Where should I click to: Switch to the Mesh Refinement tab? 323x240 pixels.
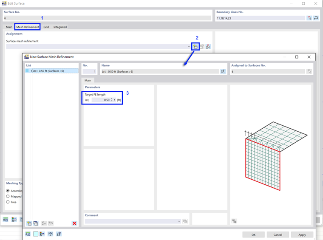[x=27, y=27]
